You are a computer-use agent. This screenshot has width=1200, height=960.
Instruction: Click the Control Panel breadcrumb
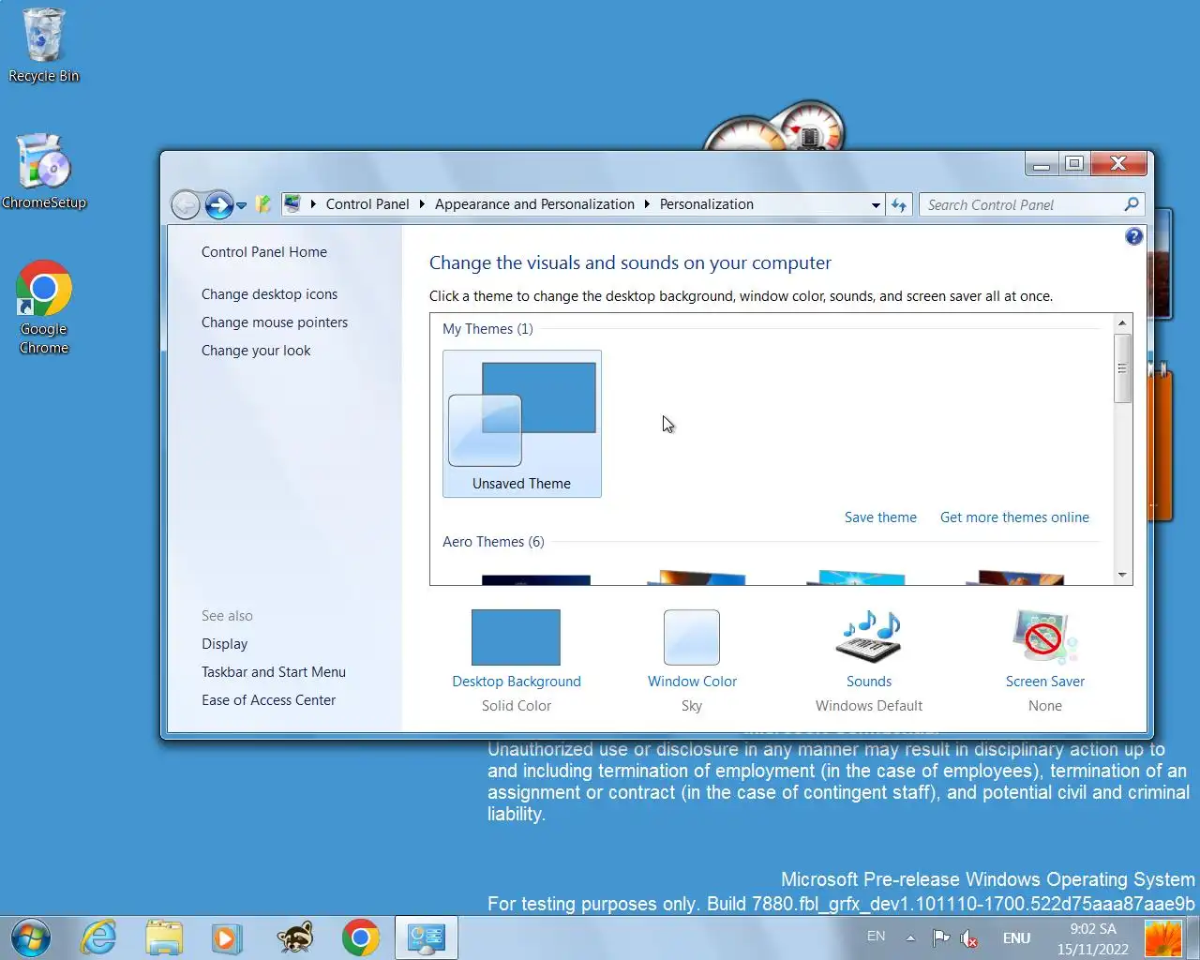click(x=367, y=204)
